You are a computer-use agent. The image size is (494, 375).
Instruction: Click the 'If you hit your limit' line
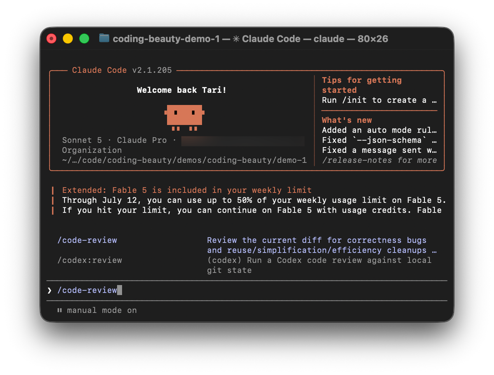coord(252,210)
